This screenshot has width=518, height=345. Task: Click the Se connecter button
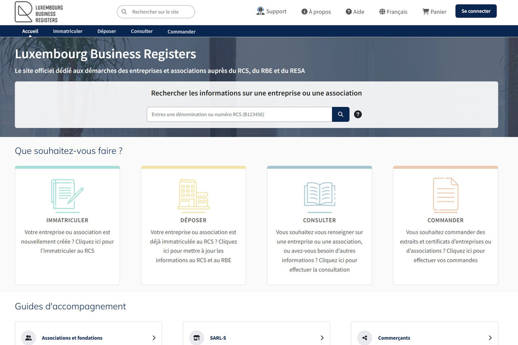pos(475,11)
